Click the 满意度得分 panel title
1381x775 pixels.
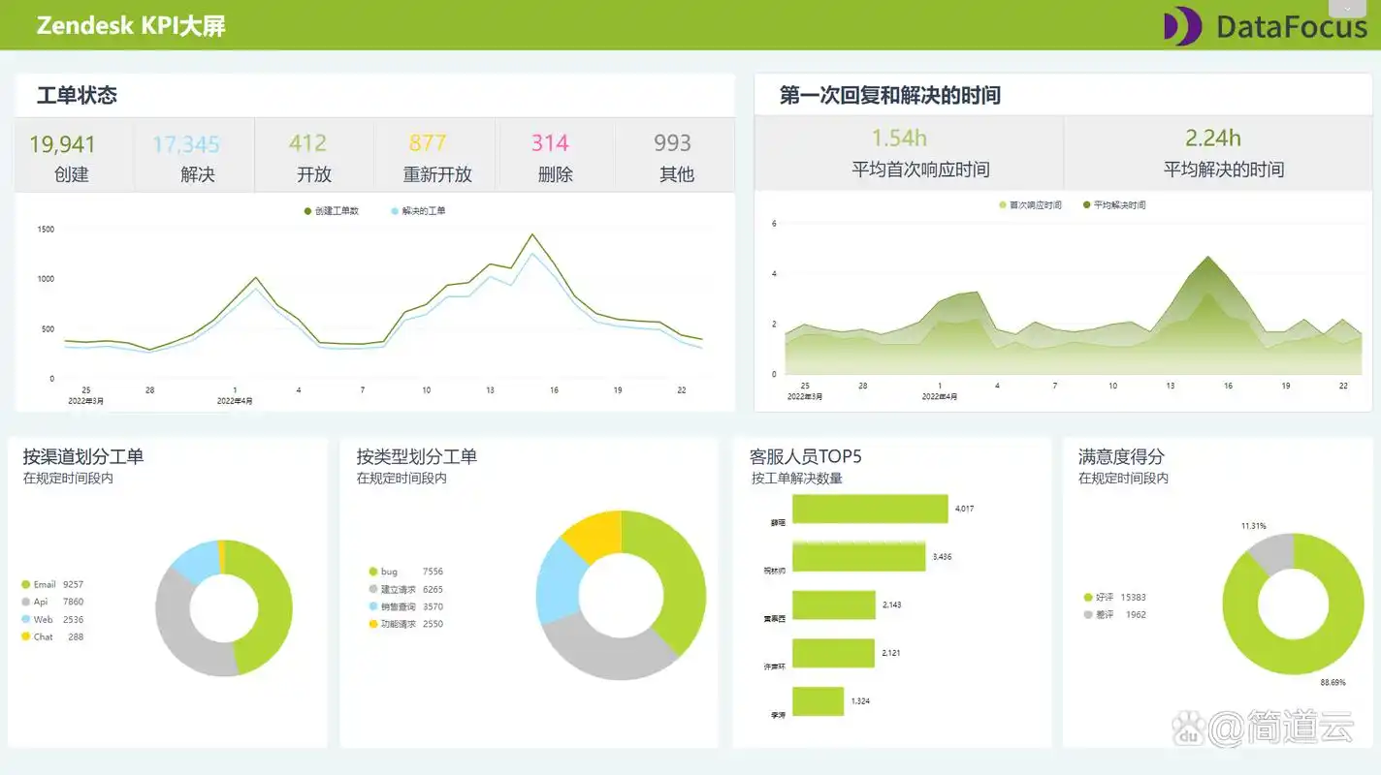point(1121,456)
